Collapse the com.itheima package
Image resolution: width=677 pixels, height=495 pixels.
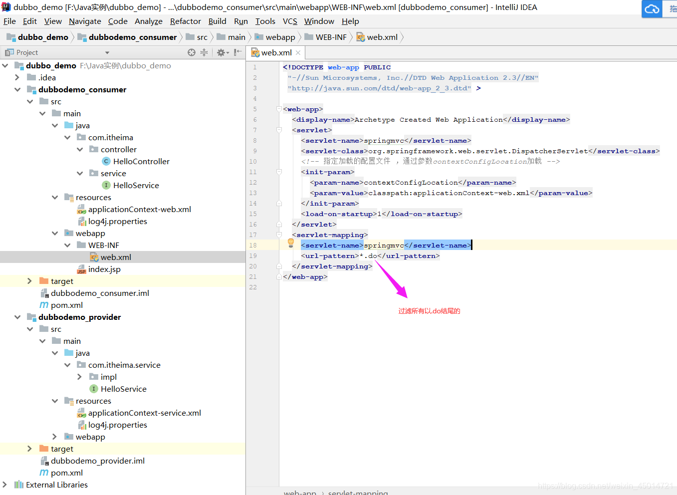[x=67, y=137]
